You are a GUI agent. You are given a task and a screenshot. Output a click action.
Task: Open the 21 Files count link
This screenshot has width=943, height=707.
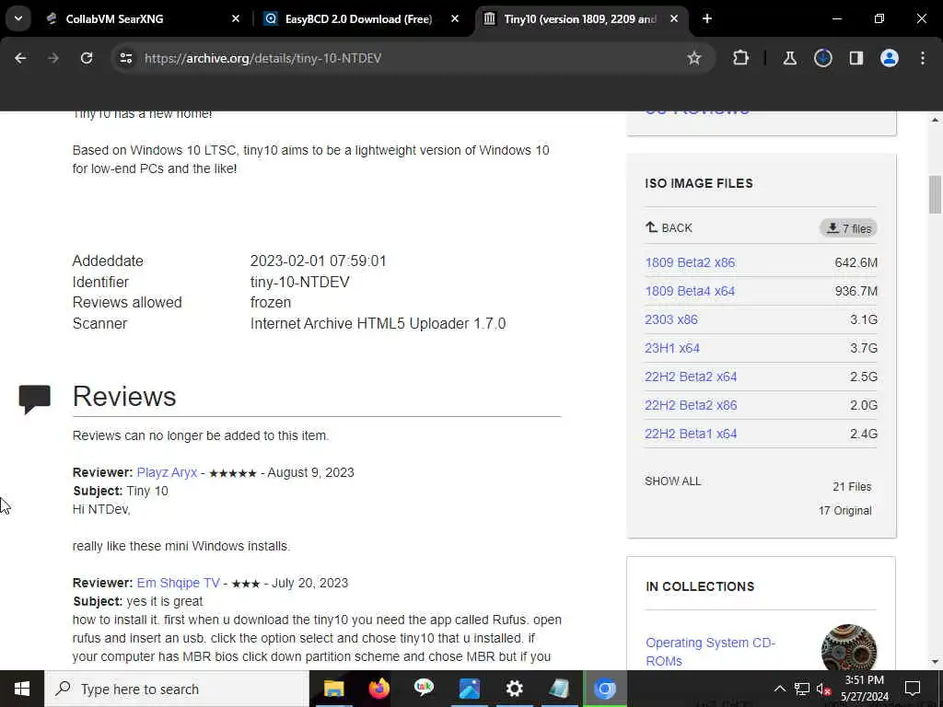click(852, 487)
